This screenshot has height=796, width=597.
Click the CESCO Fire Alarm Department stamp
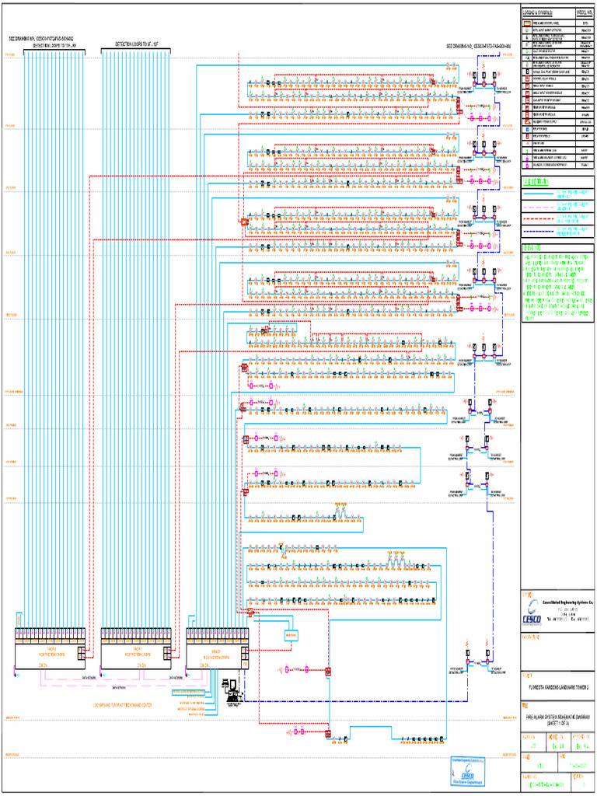point(466,772)
